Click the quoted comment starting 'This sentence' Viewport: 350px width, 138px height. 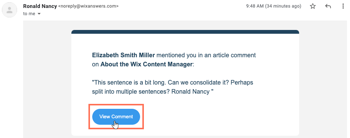[x=173, y=87]
